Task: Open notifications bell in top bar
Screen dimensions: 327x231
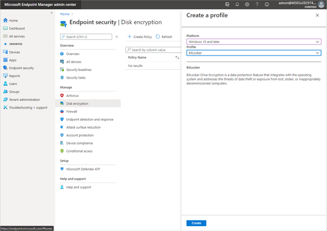Action: 237,4
